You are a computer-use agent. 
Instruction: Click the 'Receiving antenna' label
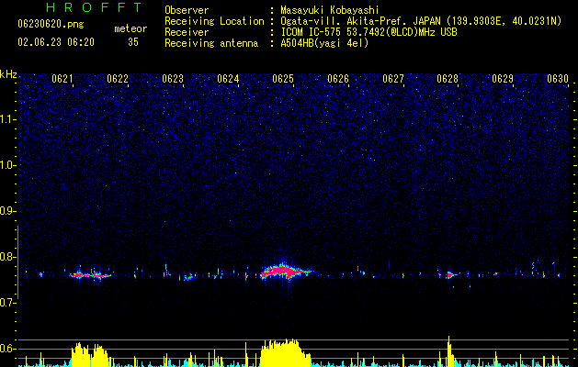211,43
